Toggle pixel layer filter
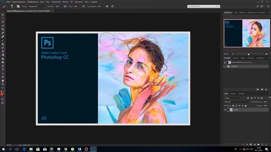The height and width of the screenshot is (152, 271). (248, 98)
